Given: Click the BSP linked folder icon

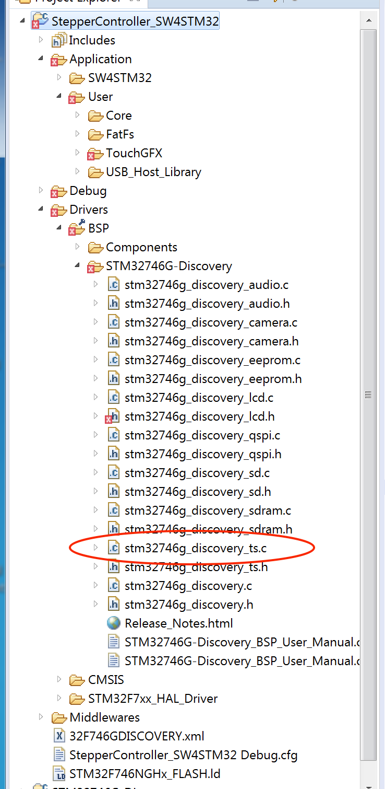Looking at the screenshot, I should 77,228.
